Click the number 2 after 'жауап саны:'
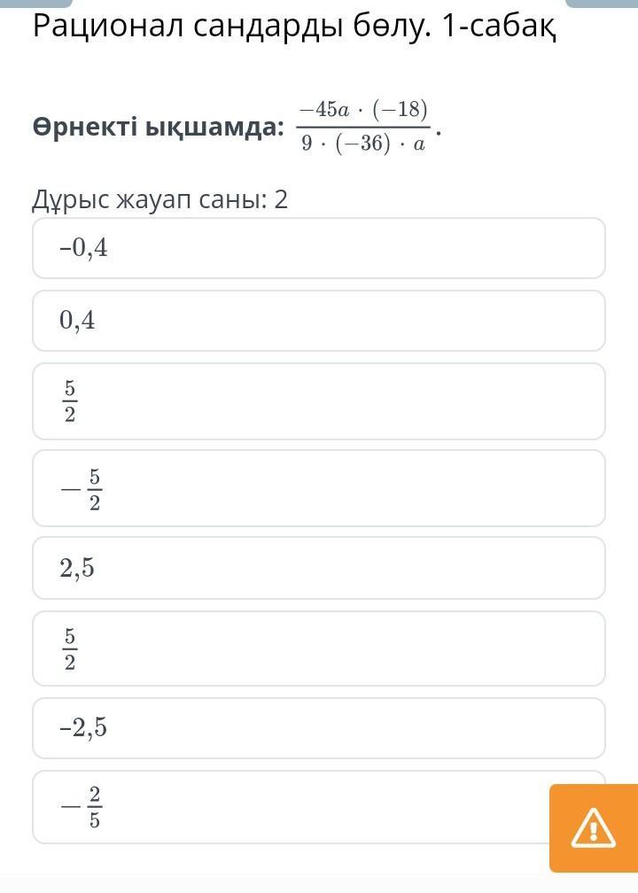The height and width of the screenshot is (893, 638). click(281, 200)
